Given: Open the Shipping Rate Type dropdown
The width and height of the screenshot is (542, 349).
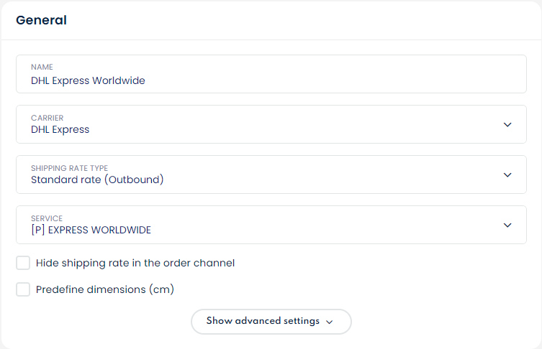Looking at the screenshot, I should coord(271,174).
